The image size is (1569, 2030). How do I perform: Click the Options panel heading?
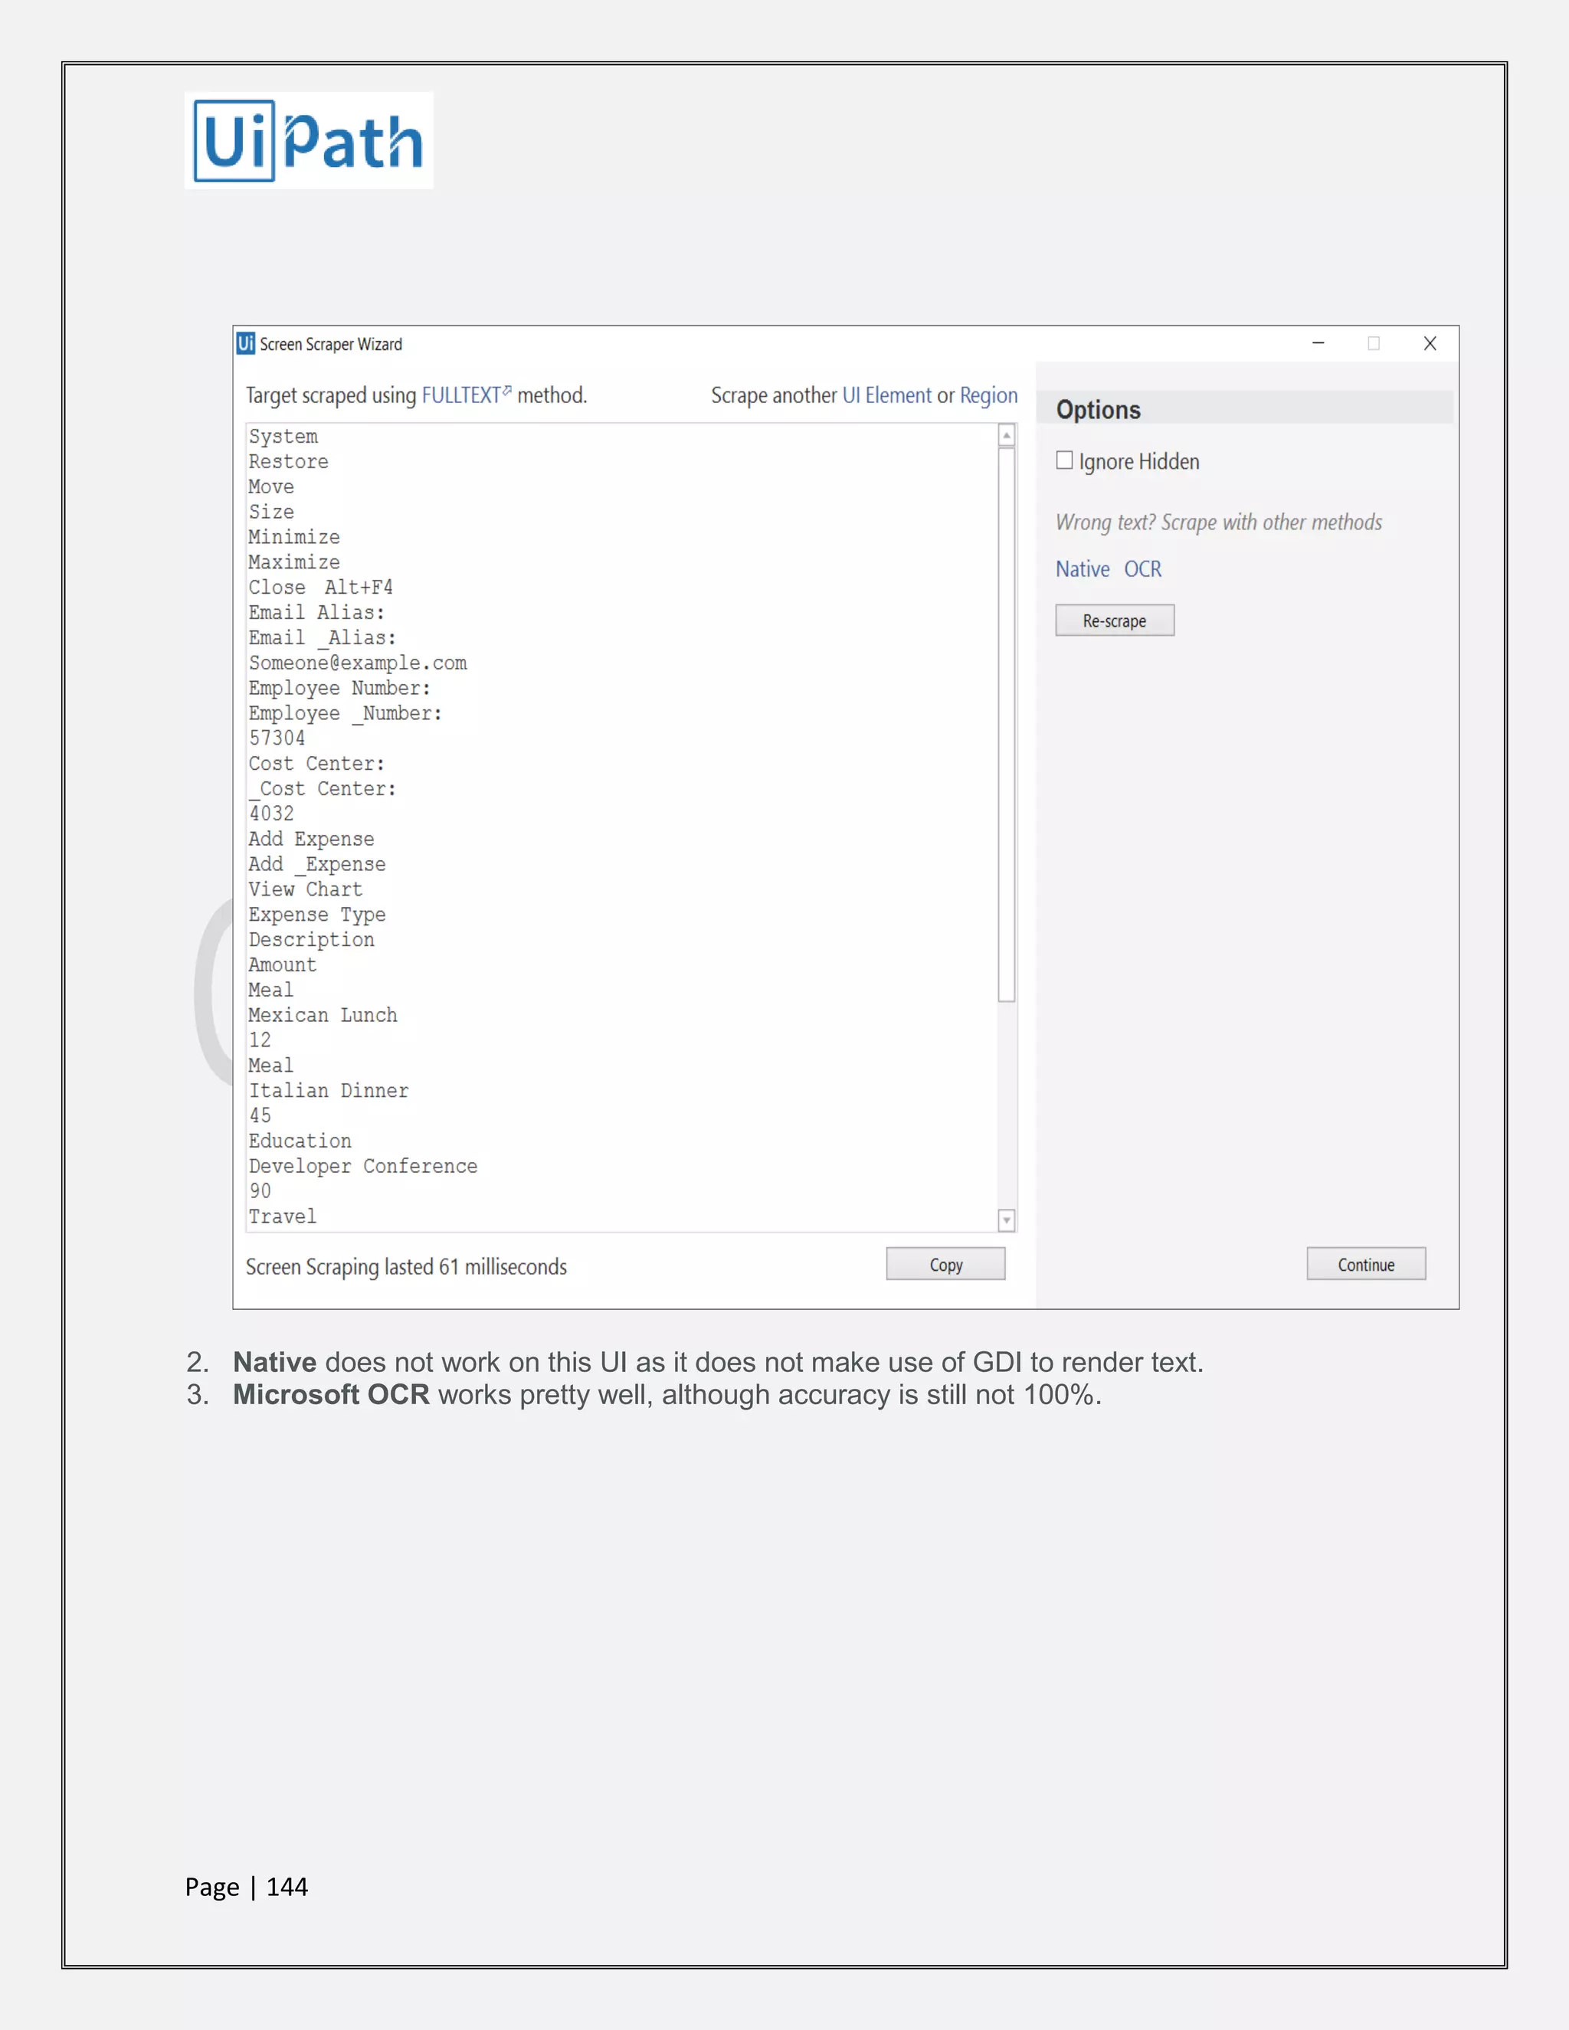(x=1098, y=409)
